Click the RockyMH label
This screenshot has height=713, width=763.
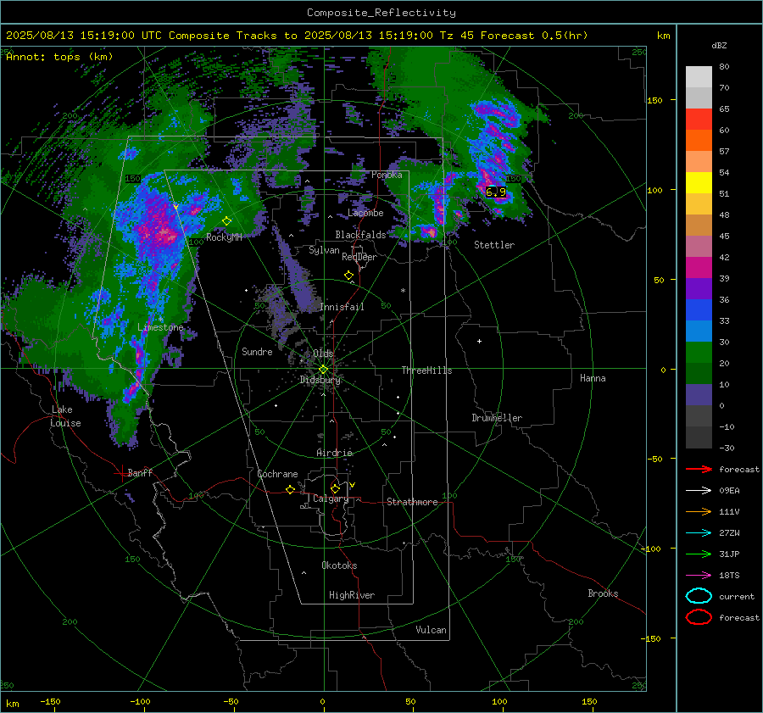tap(224, 237)
